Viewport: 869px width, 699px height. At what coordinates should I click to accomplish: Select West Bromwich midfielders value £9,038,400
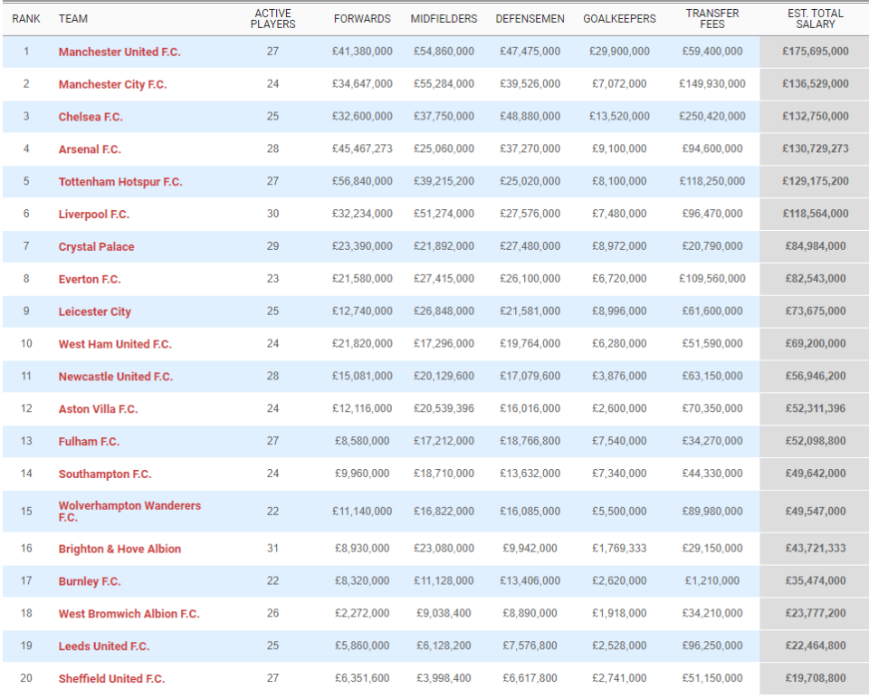(444, 613)
